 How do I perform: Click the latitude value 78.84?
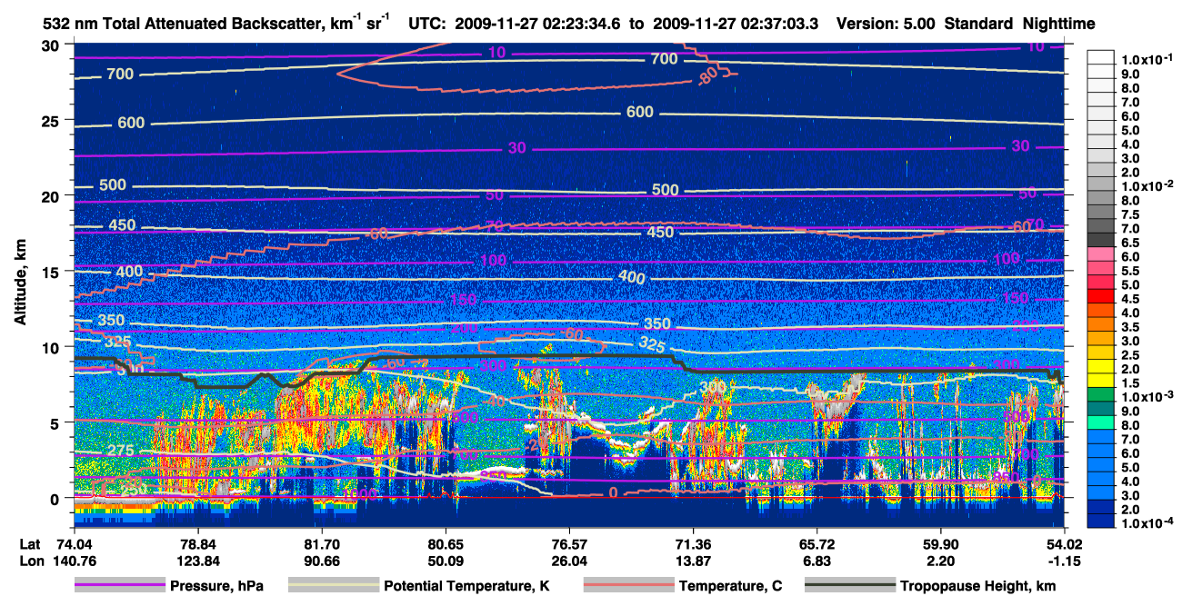197,543
